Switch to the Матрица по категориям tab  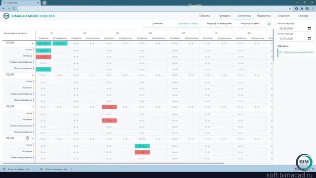(x=219, y=24)
